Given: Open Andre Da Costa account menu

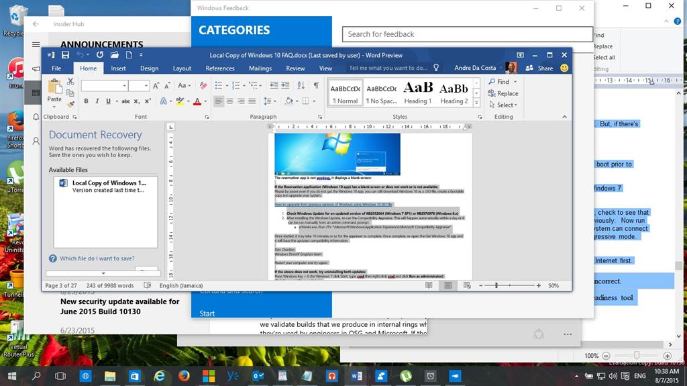Looking at the screenshot, I should click(x=478, y=68).
